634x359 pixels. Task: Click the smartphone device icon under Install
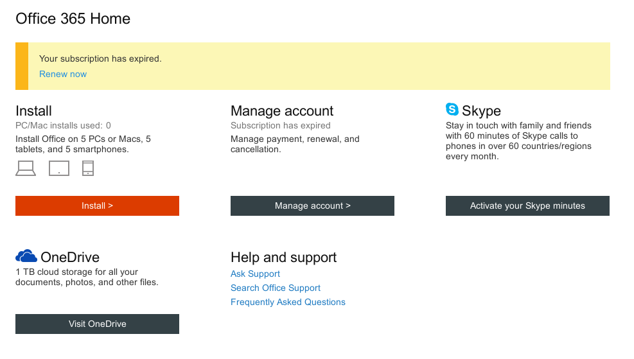coord(88,168)
